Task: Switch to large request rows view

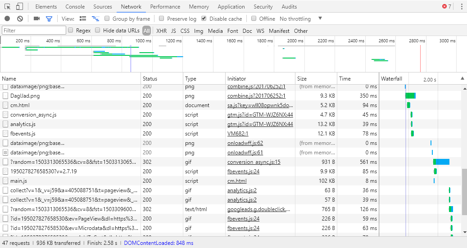Action: pyautogui.click(x=83, y=18)
